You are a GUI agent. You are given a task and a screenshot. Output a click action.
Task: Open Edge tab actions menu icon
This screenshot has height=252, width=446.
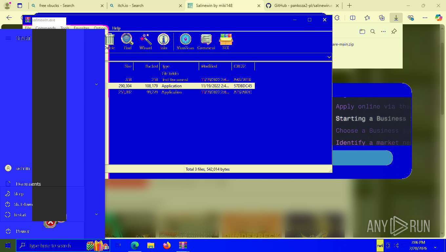pos(20,6)
